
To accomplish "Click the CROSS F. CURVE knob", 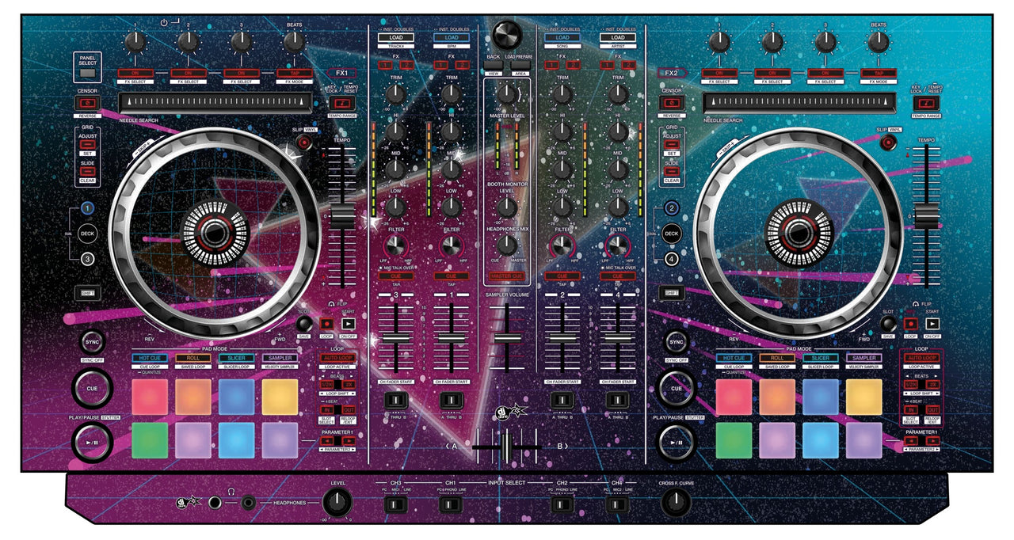I will 676,501.
